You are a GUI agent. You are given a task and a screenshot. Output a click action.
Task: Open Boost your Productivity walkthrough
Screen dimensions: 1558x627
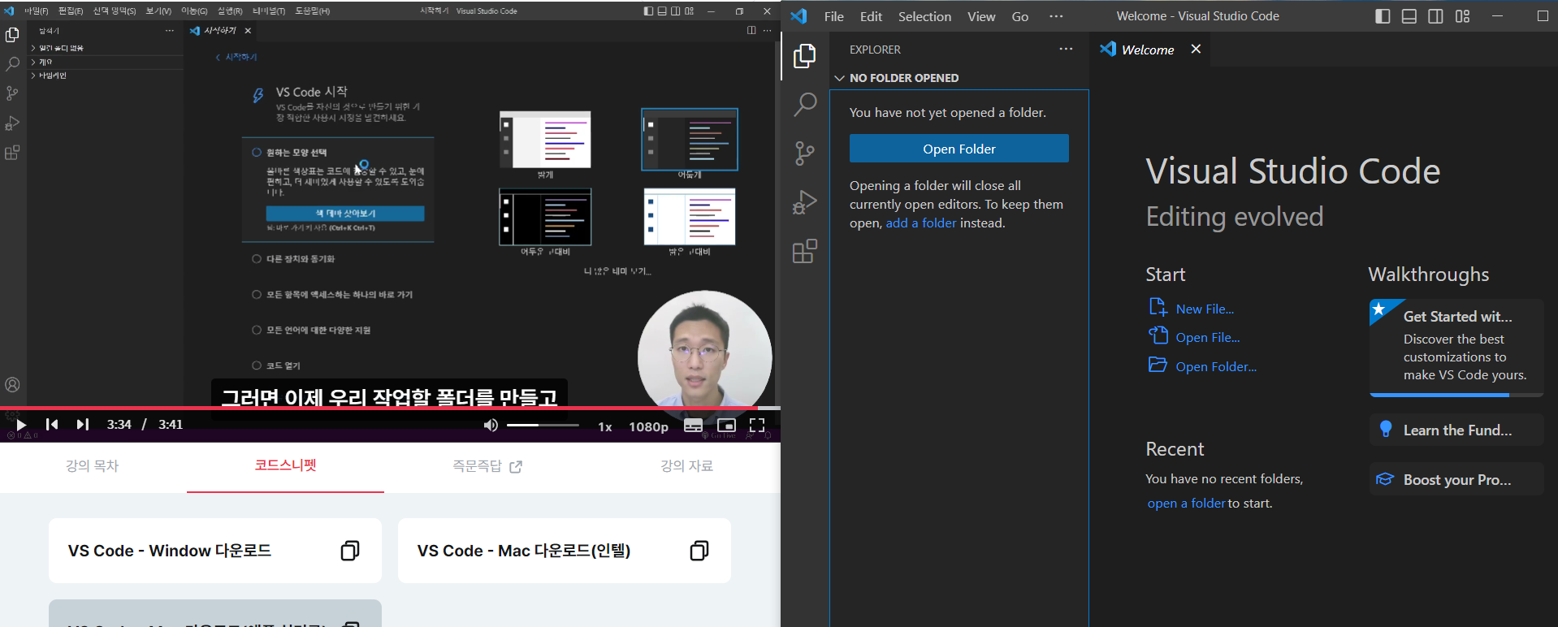[x=1456, y=479]
